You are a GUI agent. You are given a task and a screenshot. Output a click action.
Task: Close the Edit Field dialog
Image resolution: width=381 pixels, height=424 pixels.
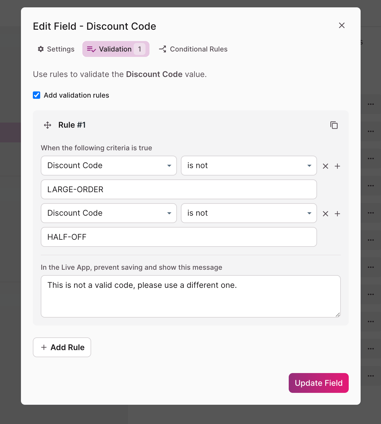coord(342,25)
